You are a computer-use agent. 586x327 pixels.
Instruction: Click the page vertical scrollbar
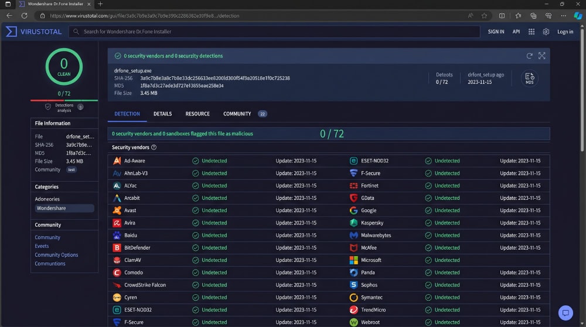tap(582, 90)
